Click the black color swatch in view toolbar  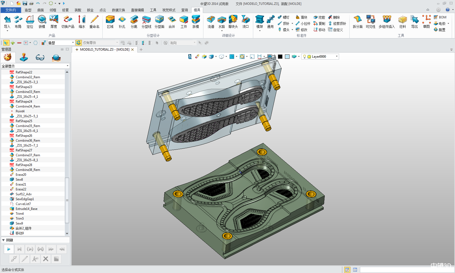click(280, 57)
